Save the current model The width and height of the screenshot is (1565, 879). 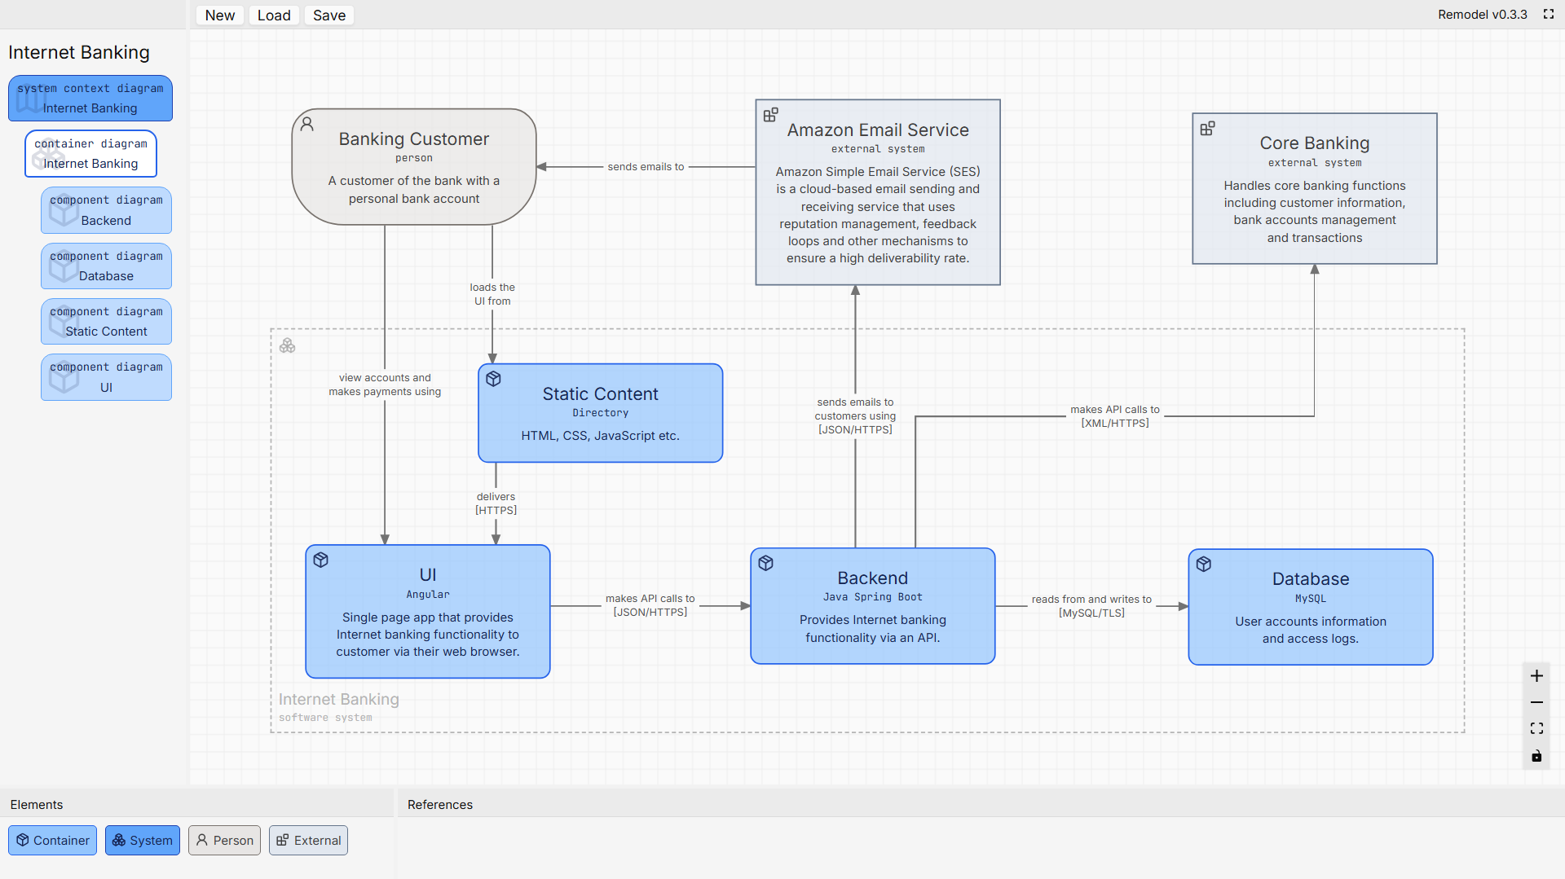click(329, 15)
